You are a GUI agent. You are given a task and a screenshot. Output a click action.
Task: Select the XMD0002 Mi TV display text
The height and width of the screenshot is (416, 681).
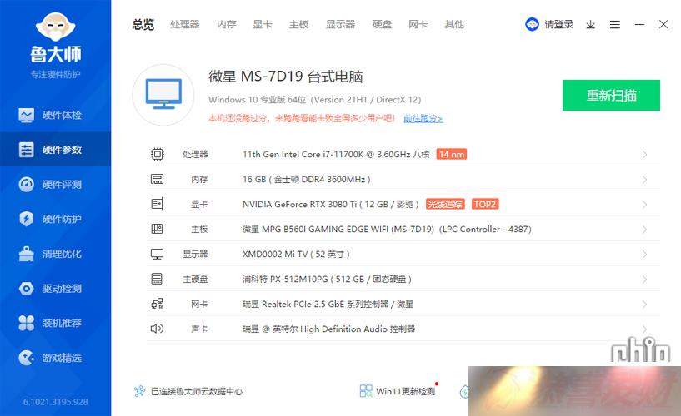pyautogui.click(x=296, y=255)
